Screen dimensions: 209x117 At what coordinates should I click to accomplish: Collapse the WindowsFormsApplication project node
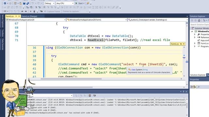pos(192,32)
